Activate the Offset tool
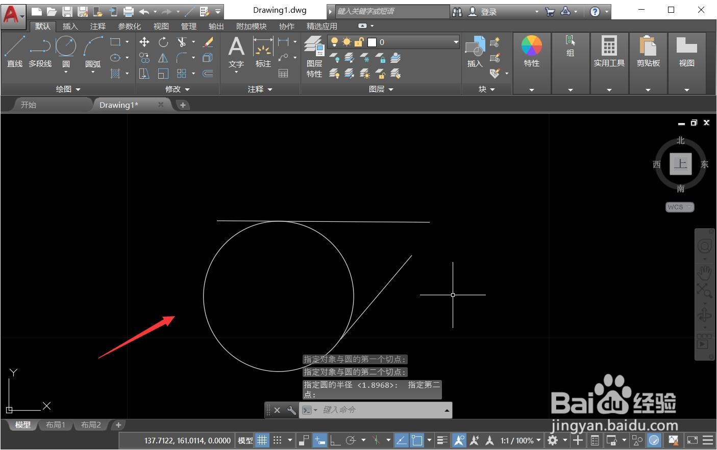717x450 pixels. click(x=208, y=74)
